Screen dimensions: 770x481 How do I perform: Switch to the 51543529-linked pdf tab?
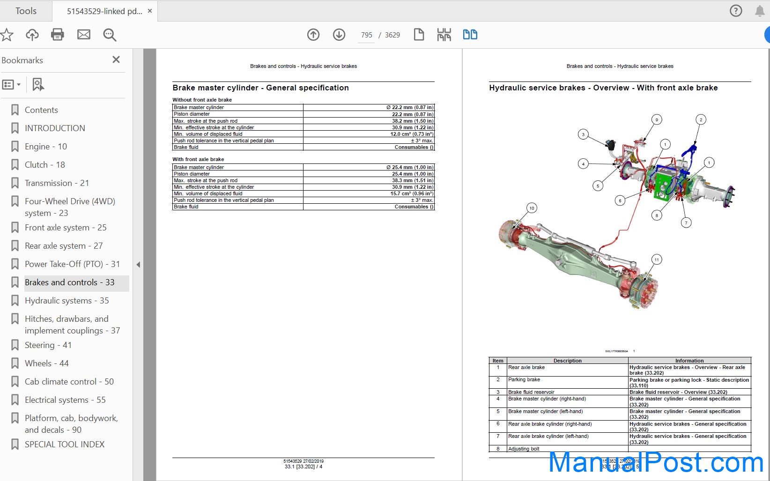click(104, 11)
